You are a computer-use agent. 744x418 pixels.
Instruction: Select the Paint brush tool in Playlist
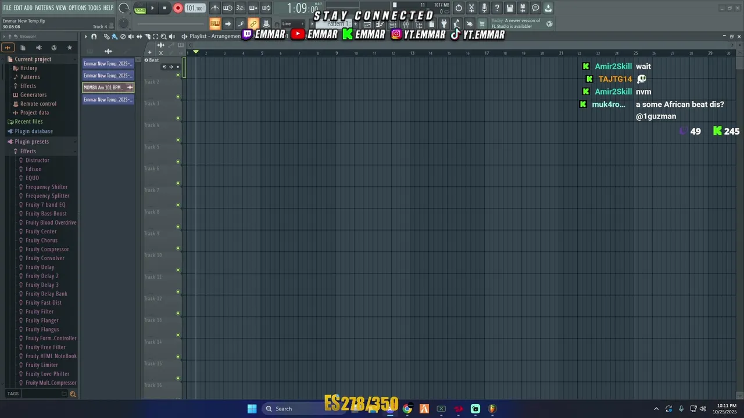pos(115,37)
